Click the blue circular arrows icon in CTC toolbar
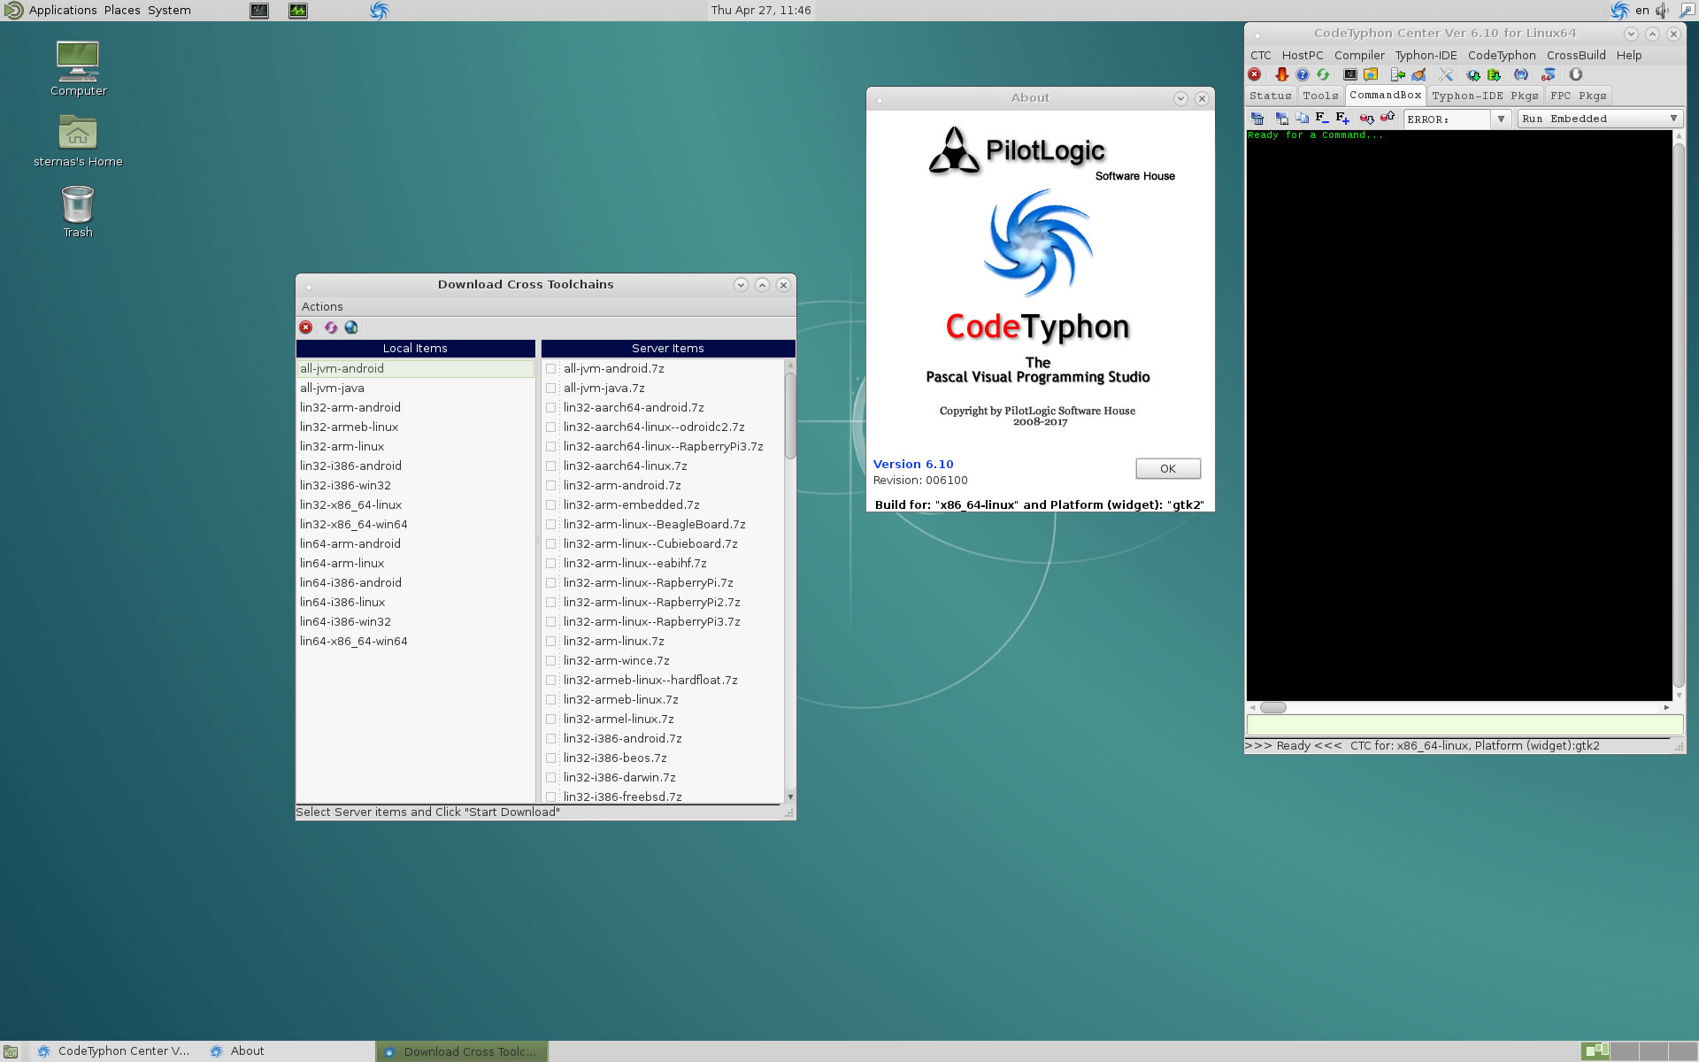This screenshot has width=1699, height=1062. pyautogui.click(x=1521, y=75)
